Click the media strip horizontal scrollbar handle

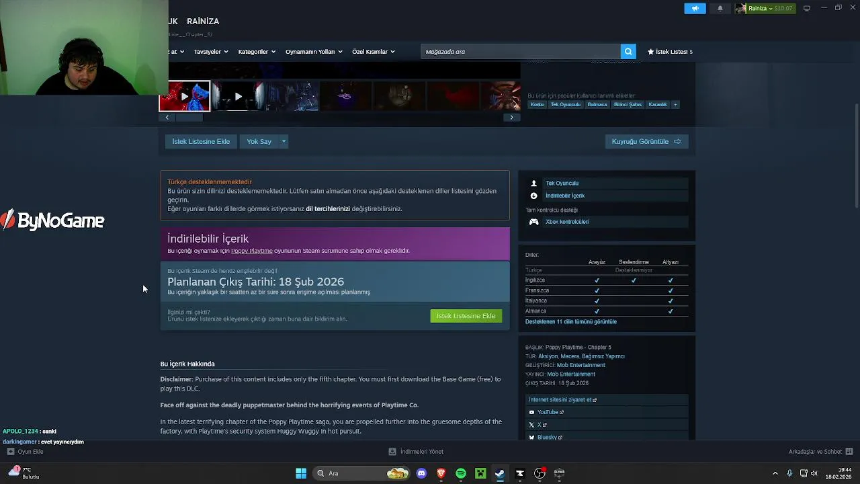click(189, 118)
